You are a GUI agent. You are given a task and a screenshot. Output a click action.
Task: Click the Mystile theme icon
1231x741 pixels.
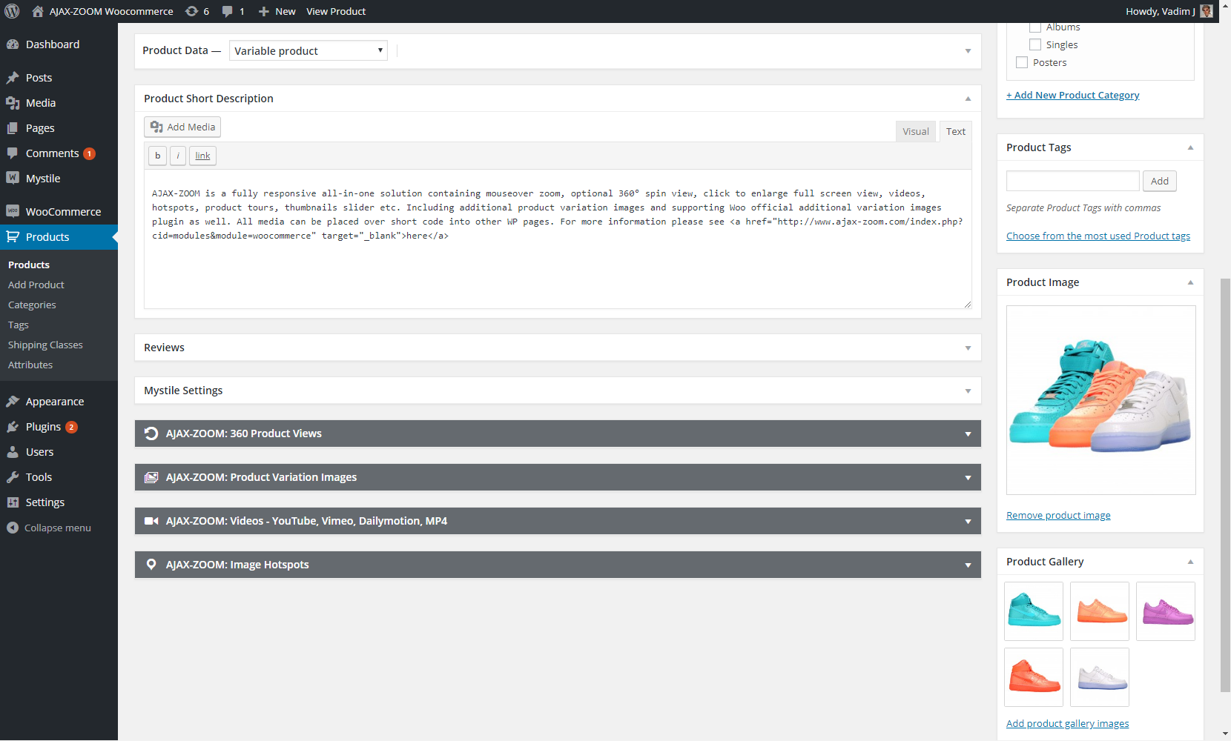13,178
